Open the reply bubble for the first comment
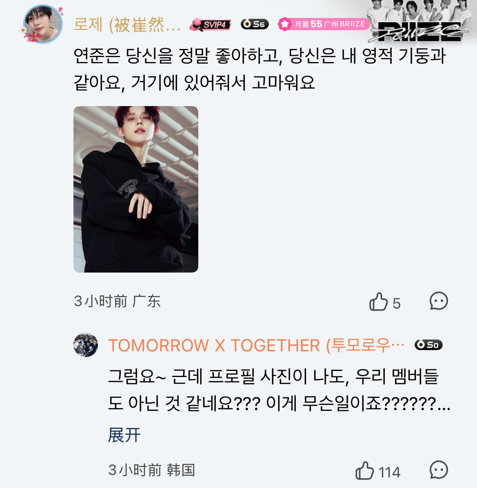 (x=439, y=301)
